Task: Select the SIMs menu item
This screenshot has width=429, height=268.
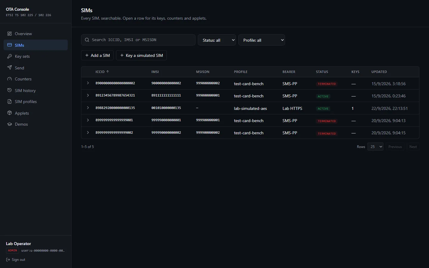Action: (36, 45)
